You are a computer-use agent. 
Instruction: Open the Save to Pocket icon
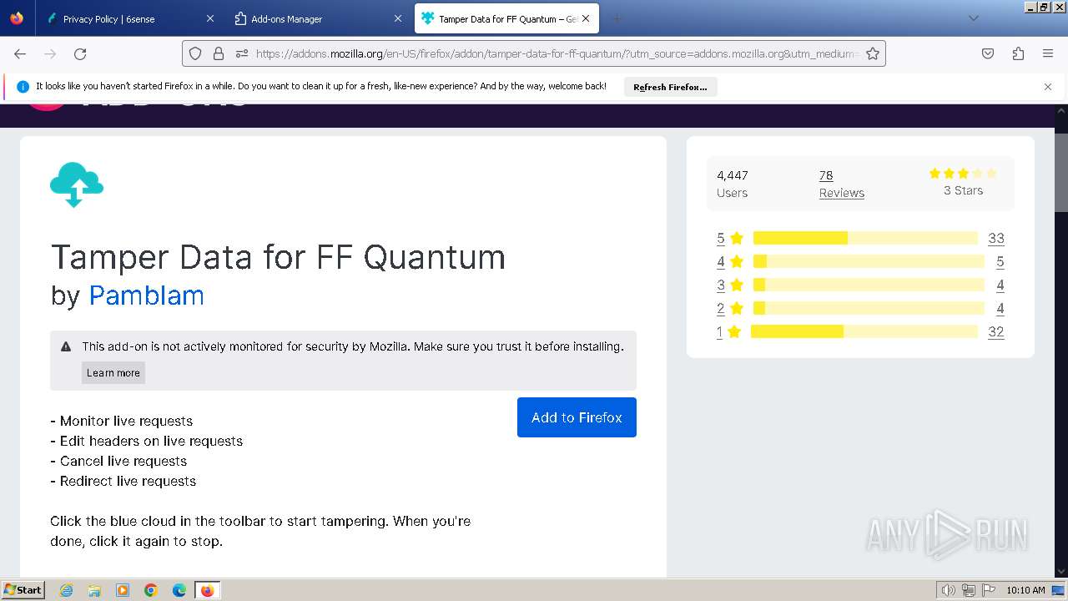pyautogui.click(x=988, y=53)
